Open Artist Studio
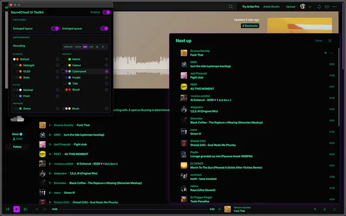This screenshot has width=346, height=216. coord(271,6)
